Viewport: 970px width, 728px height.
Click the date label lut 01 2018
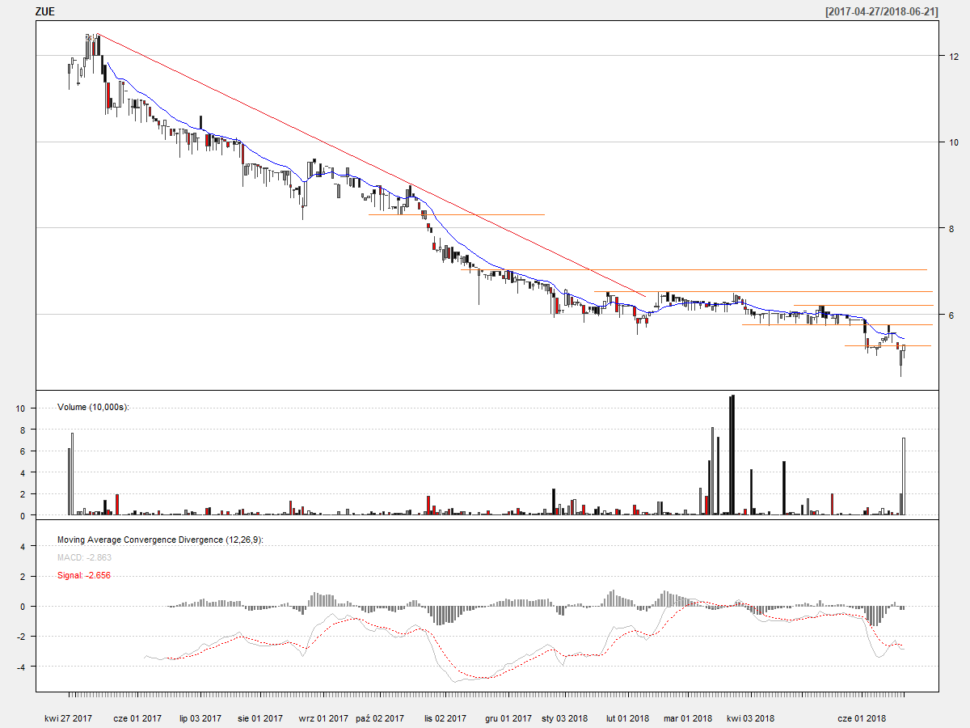628,718
